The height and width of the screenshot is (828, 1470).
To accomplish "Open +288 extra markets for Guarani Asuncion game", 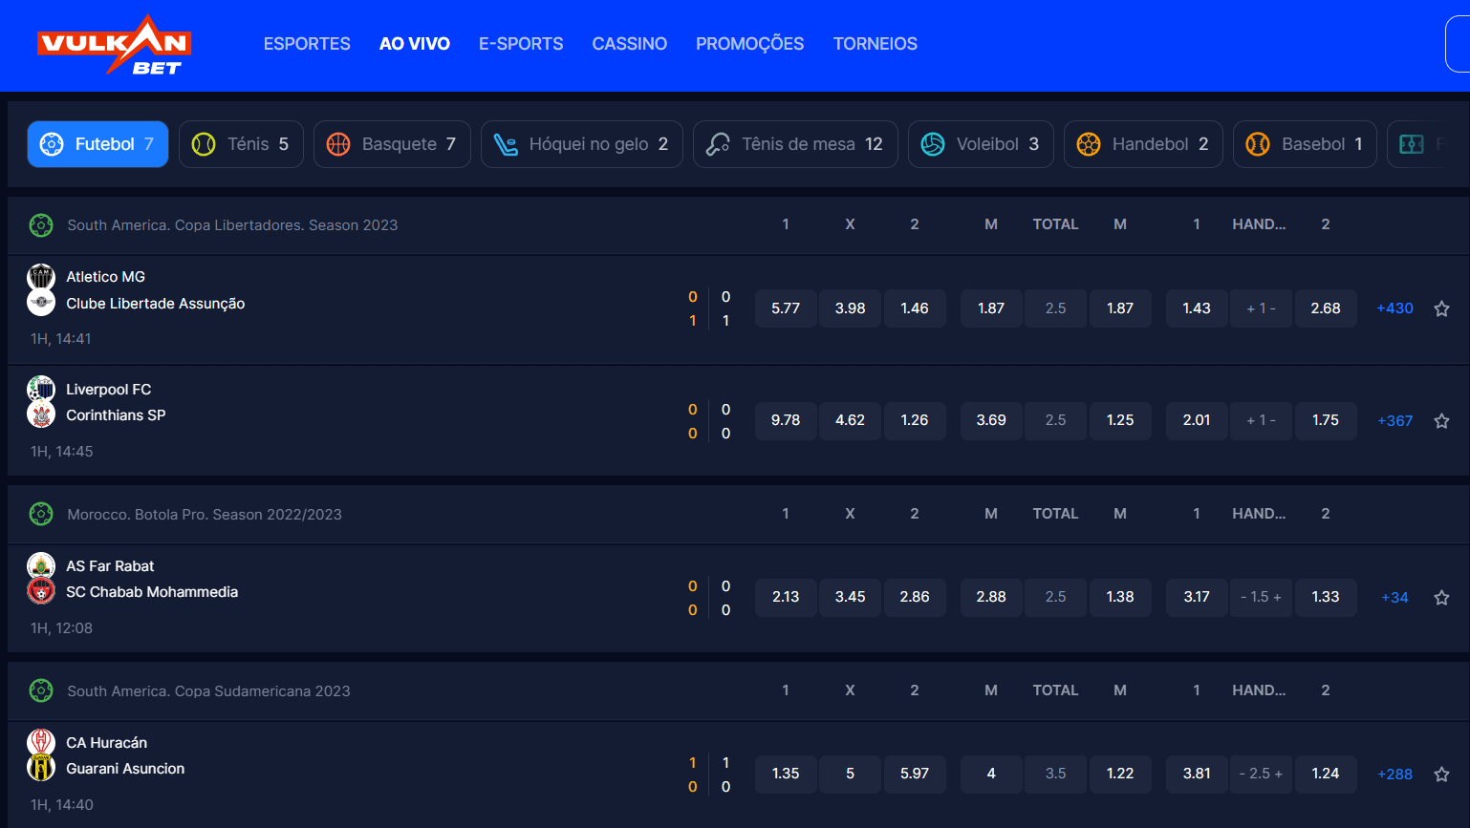I will 1394,775.
